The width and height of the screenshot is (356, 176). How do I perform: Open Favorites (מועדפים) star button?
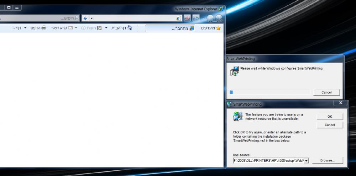click(x=211, y=28)
